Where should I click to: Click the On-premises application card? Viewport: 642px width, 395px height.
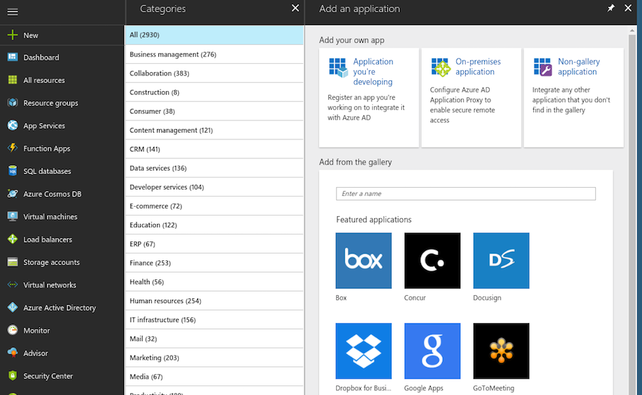click(x=471, y=97)
